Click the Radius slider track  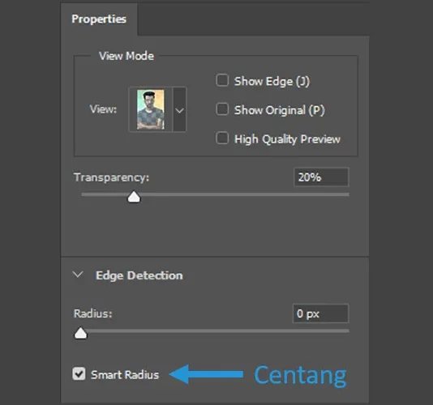click(x=216, y=330)
